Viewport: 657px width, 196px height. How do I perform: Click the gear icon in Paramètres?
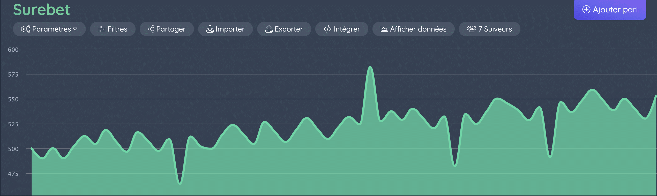click(25, 29)
